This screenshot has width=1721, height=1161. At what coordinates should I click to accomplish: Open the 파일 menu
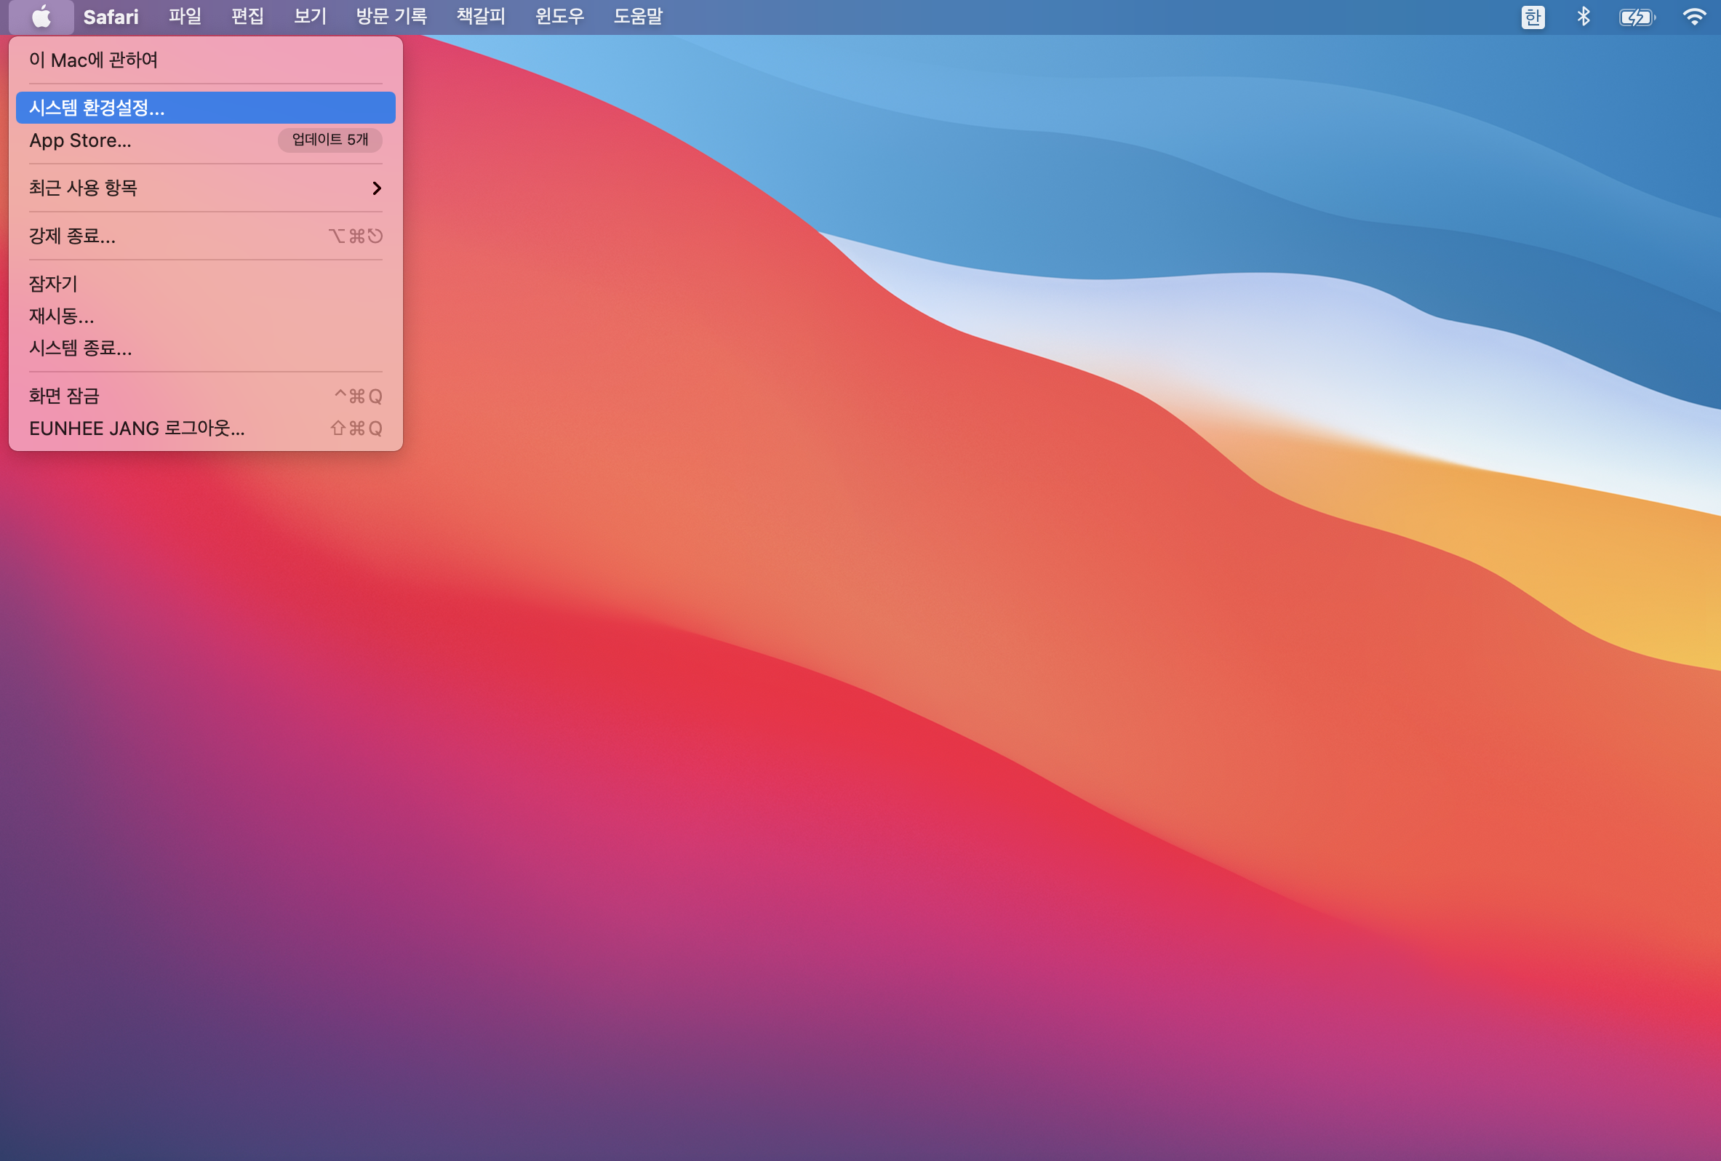(x=184, y=16)
